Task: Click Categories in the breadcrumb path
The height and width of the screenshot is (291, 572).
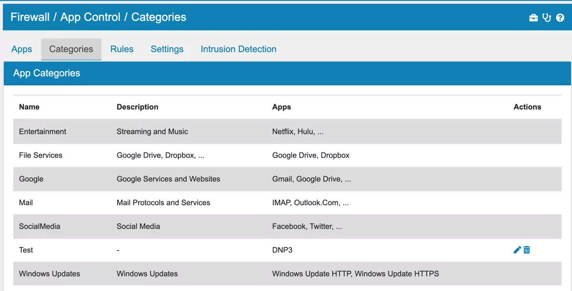Action: click(159, 17)
